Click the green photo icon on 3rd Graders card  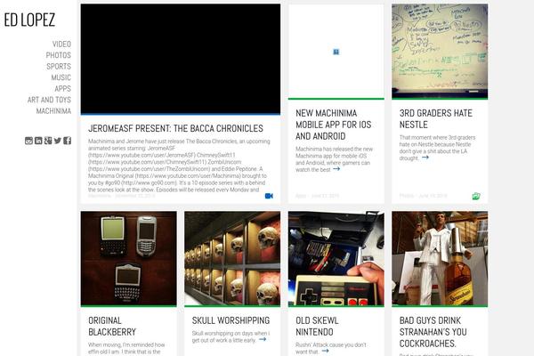[x=476, y=196]
